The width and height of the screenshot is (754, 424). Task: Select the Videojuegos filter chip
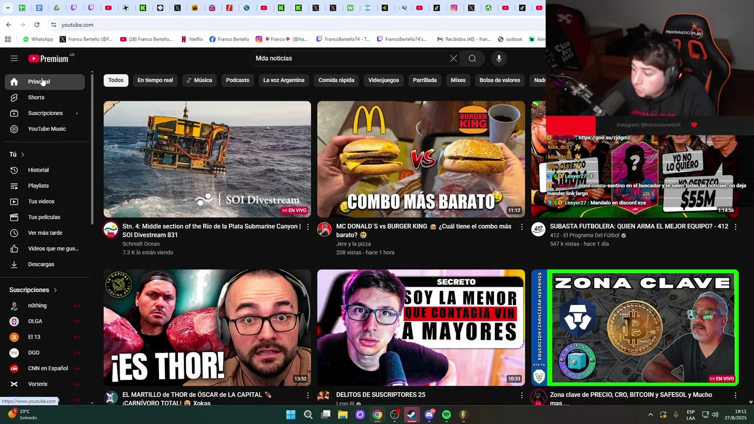tap(383, 80)
